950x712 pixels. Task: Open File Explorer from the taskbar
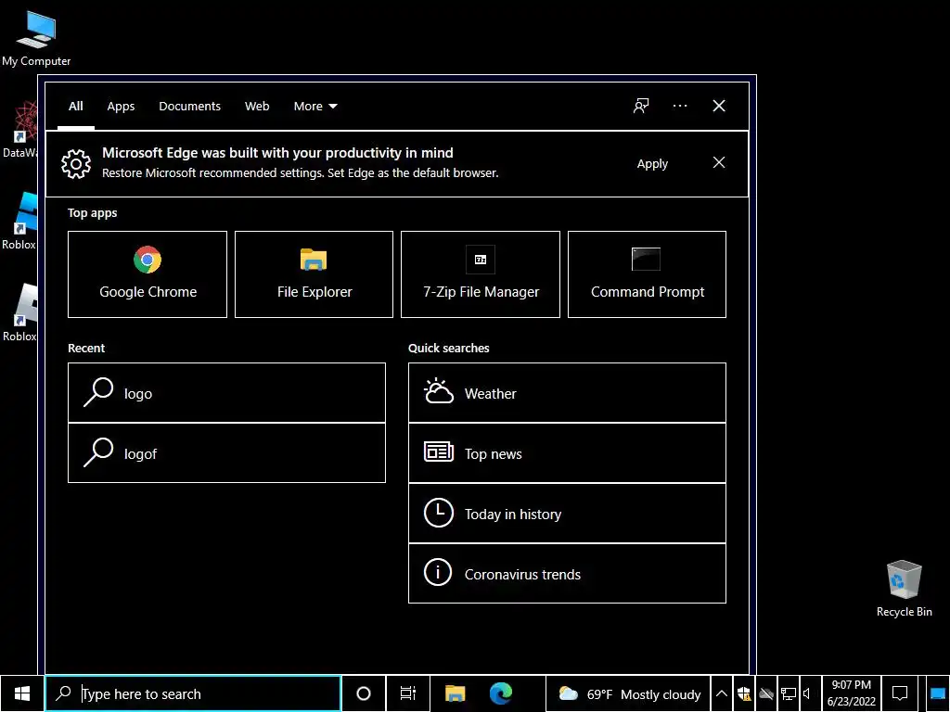(455, 693)
